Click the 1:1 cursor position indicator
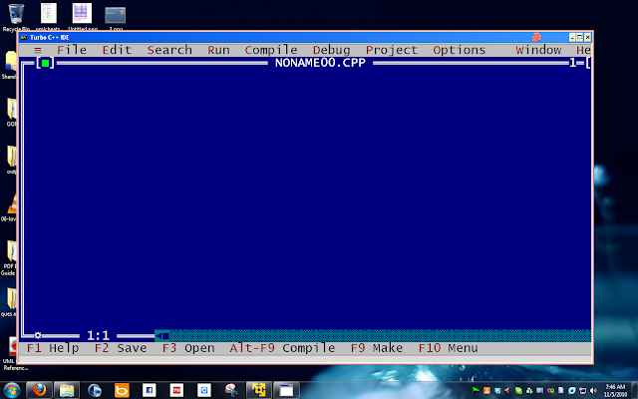This screenshot has height=399, width=638. [98, 335]
